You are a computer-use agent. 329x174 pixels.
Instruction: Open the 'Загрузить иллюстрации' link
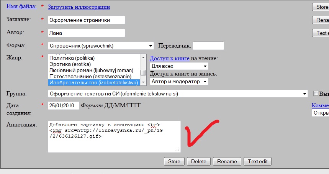pos(79,7)
